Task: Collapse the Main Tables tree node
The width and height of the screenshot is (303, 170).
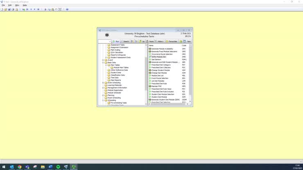Action: coord(106,65)
